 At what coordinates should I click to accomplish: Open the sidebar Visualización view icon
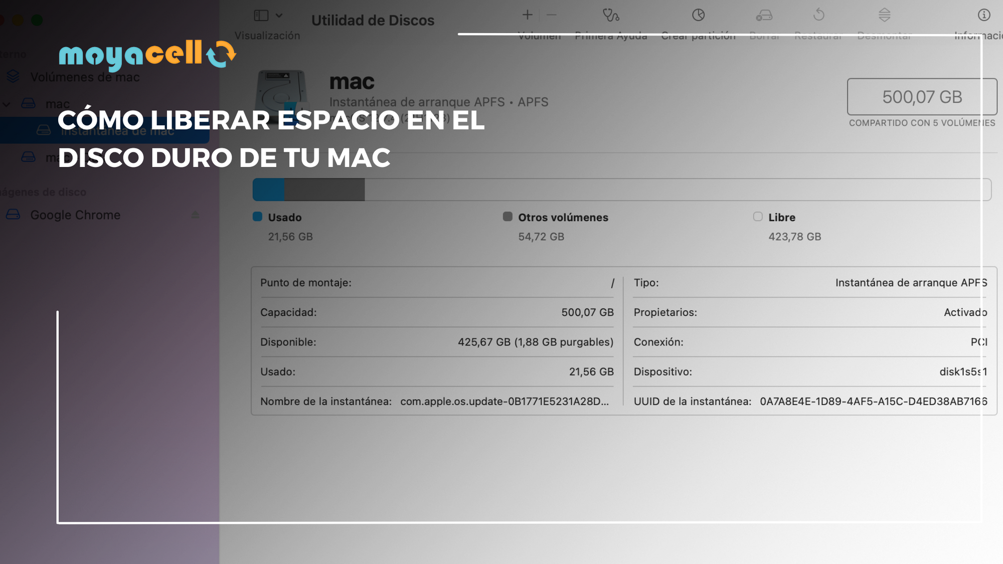pyautogui.click(x=261, y=16)
